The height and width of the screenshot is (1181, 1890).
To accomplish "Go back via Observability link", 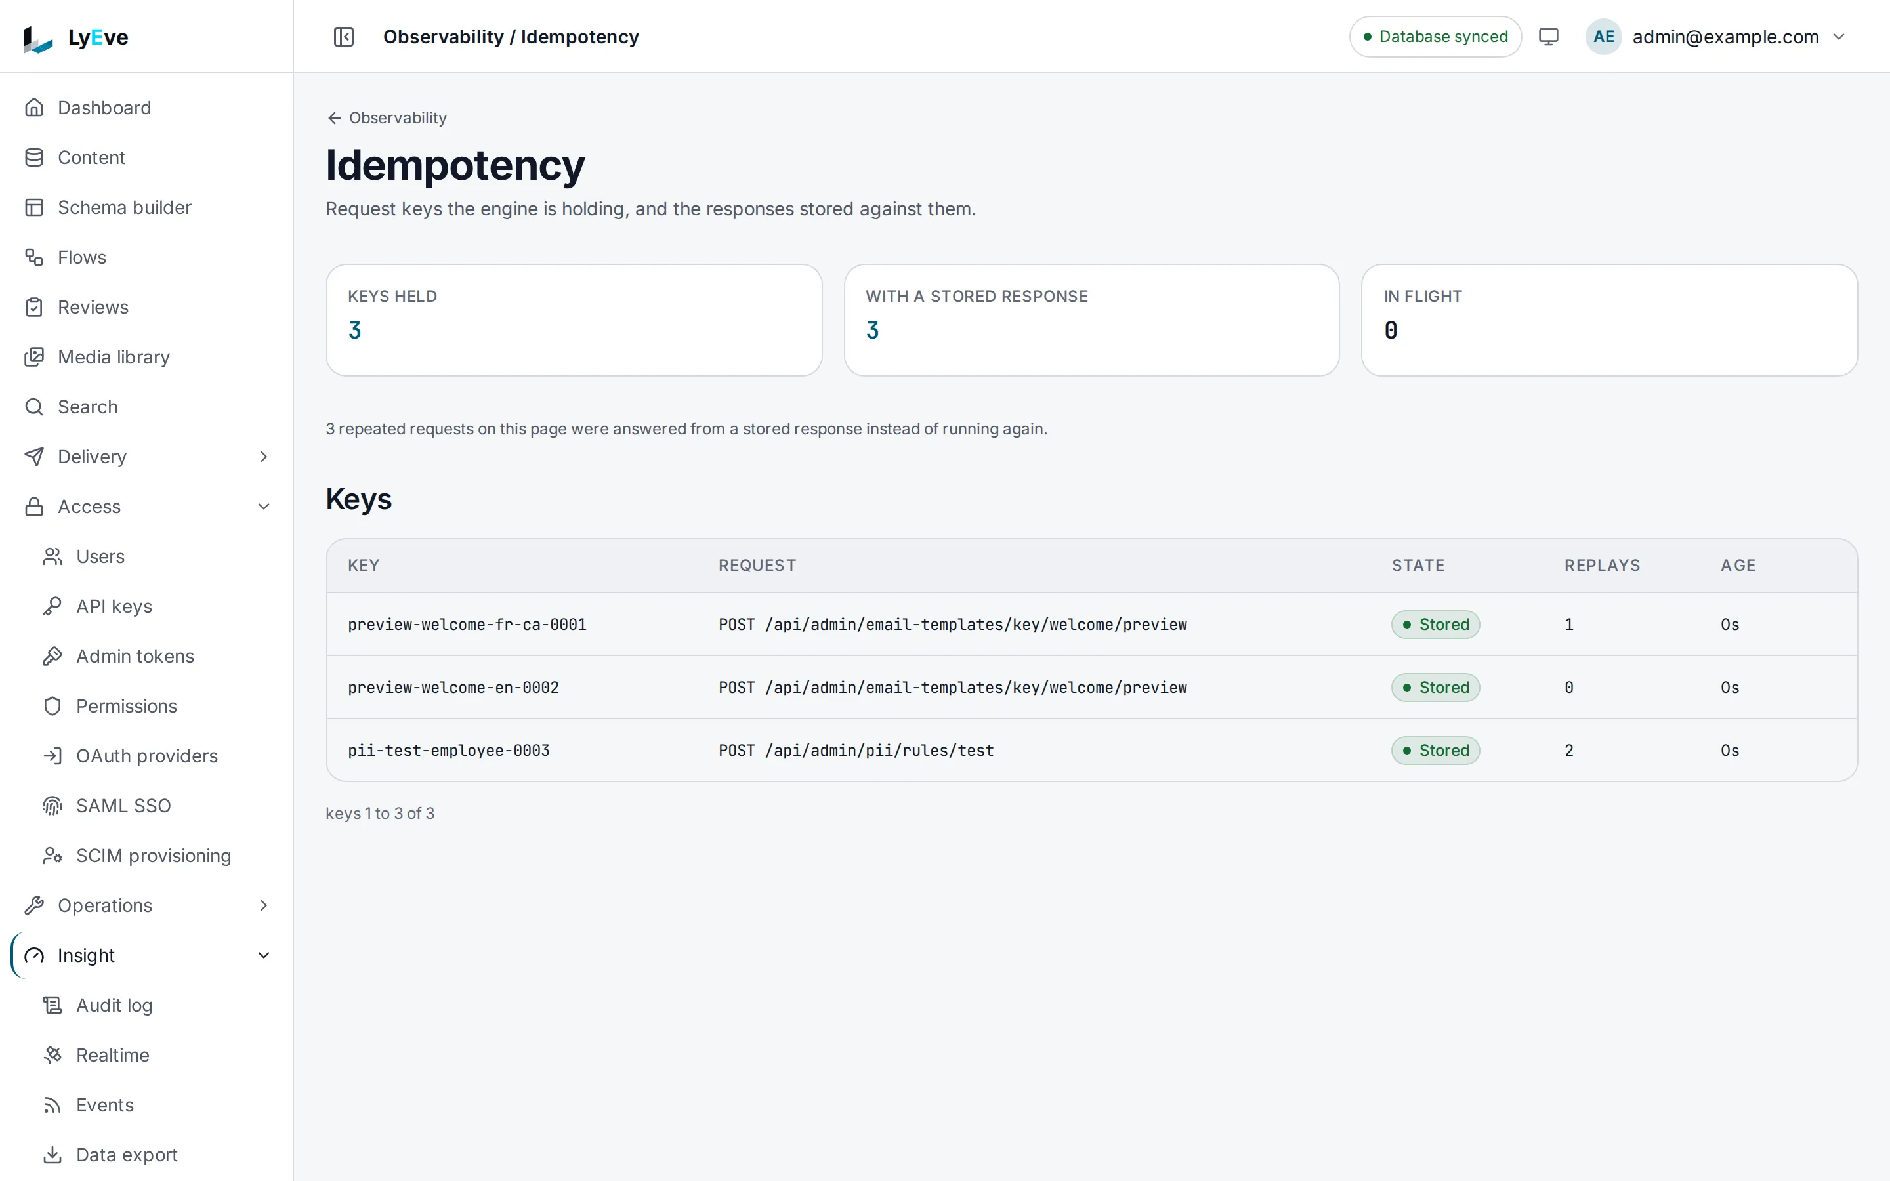I will (x=387, y=118).
